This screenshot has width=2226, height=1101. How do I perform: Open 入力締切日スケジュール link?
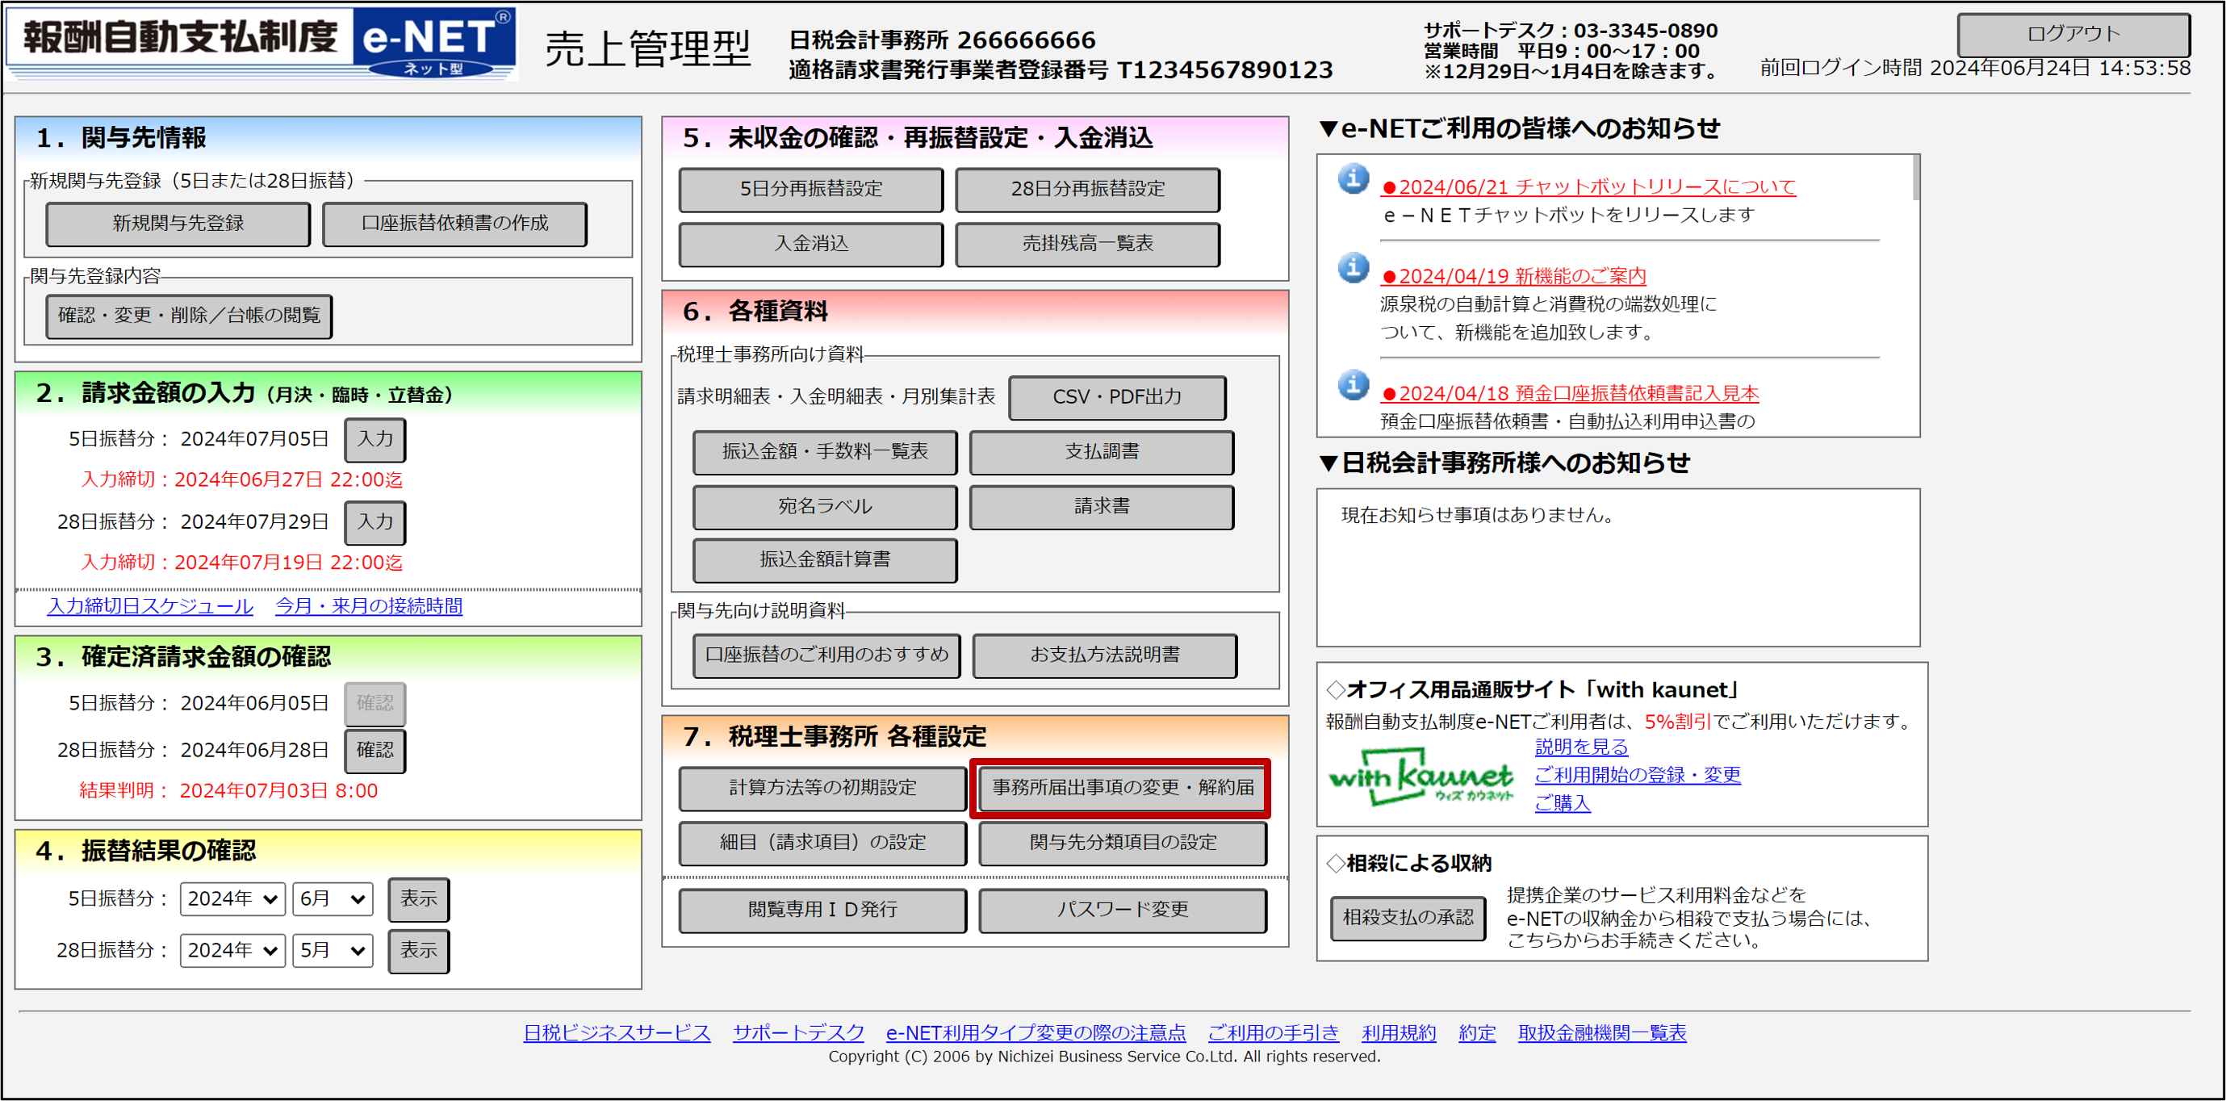point(150,607)
